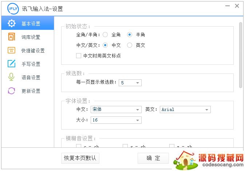Click the 全角/半角 label
The image size is (245, 171).
[x=88, y=35]
